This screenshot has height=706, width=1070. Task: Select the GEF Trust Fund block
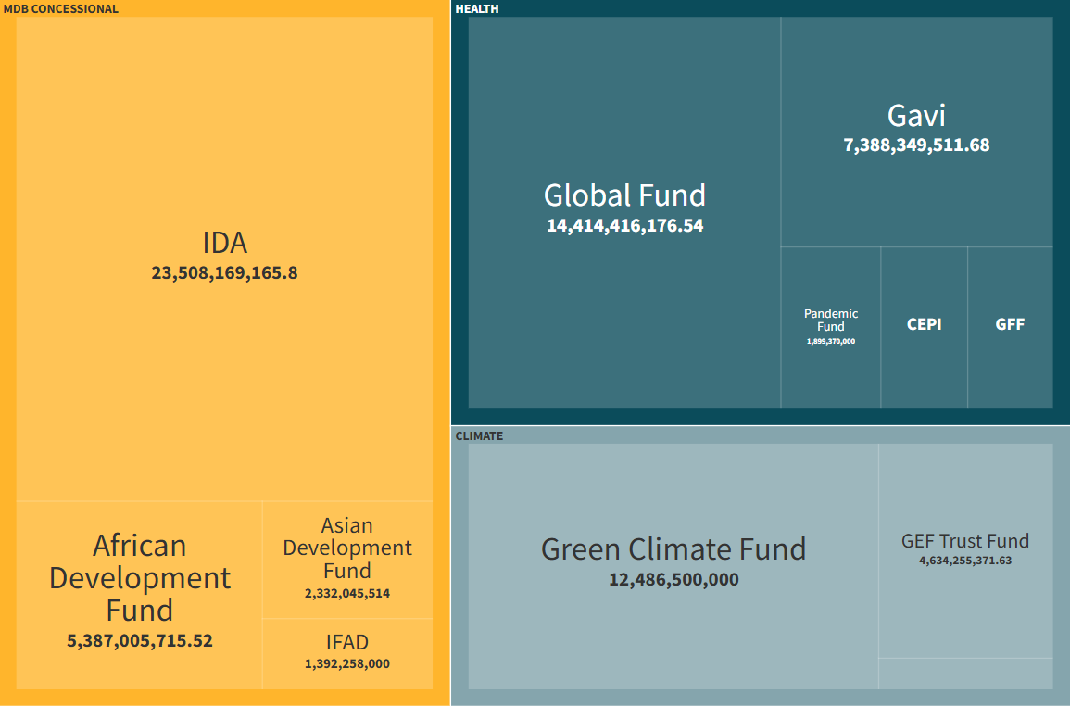[x=965, y=551]
